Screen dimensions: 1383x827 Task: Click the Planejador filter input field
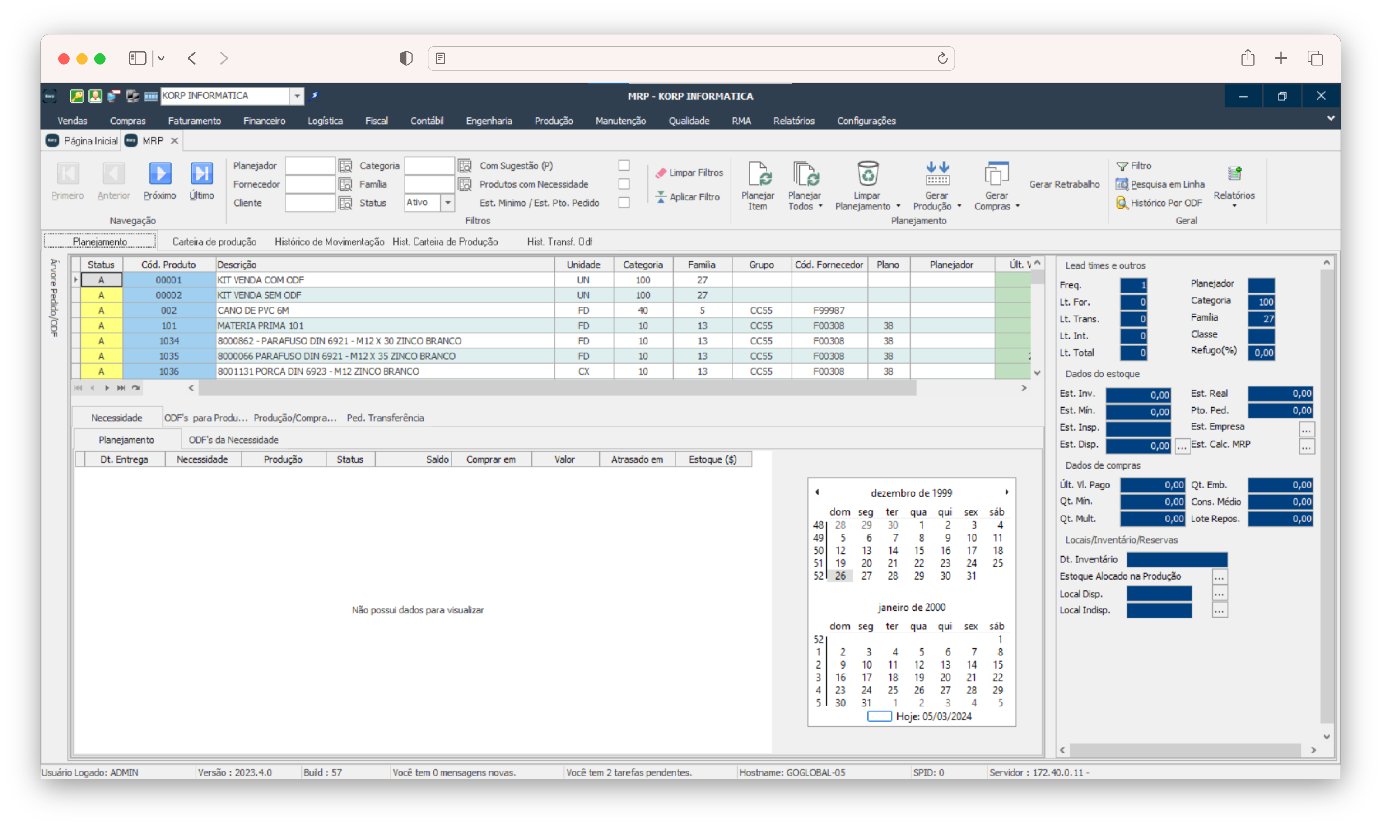(x=310, y=166)
